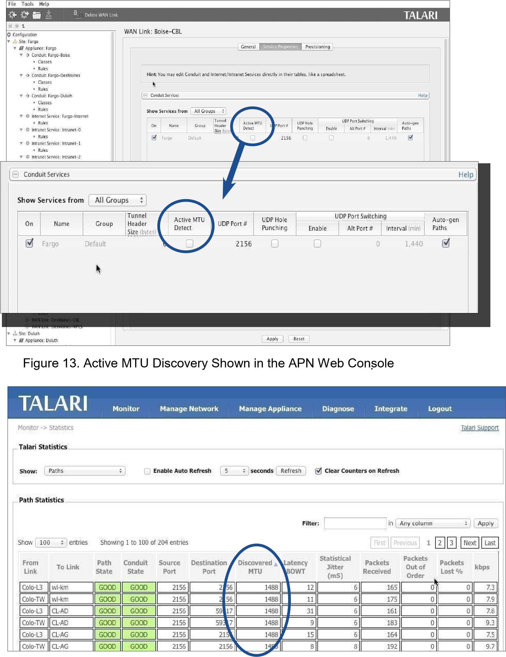Open the Show: Paths dropdown
Image resolution: width=506 pixels, height=657 pixels.
pyautogui.click(x=85, y=471)
